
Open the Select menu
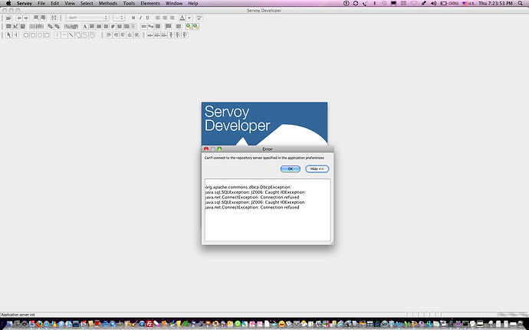tap(87, 3)
